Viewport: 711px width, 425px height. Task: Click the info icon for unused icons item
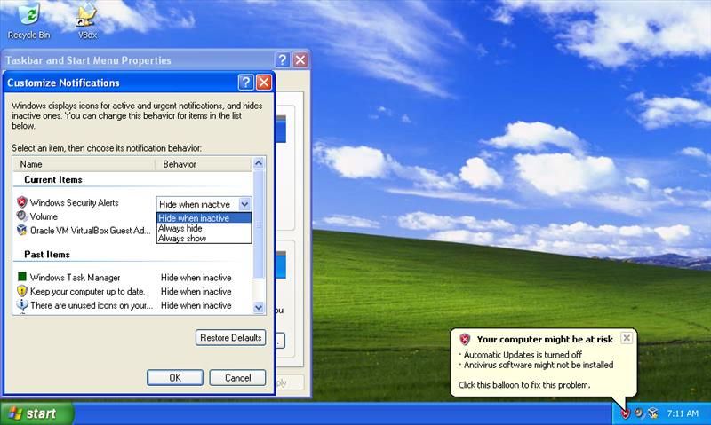[x=21, y=305]
